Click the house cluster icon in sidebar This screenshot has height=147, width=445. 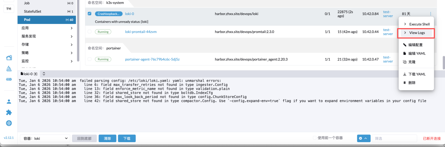[x=9, y=58]
